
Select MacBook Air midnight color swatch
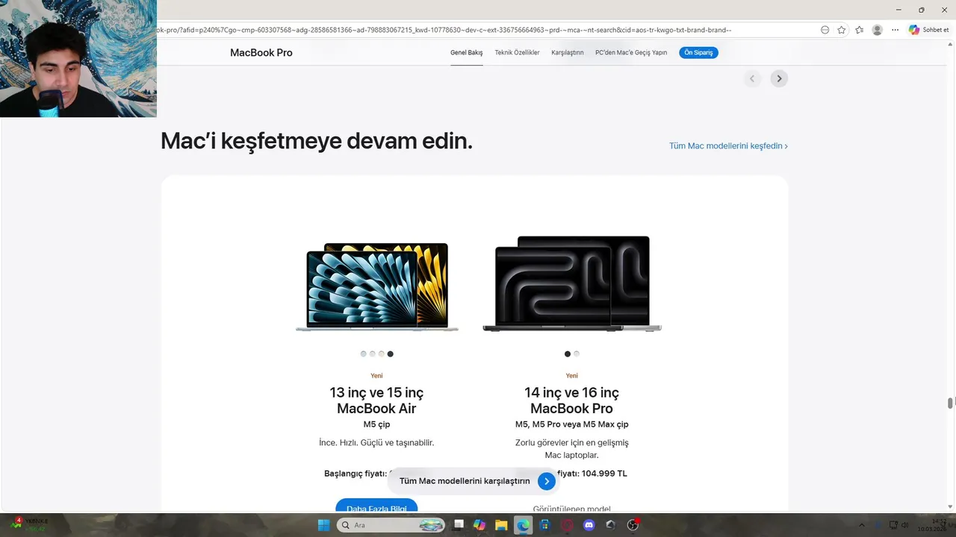coord(391,354)
